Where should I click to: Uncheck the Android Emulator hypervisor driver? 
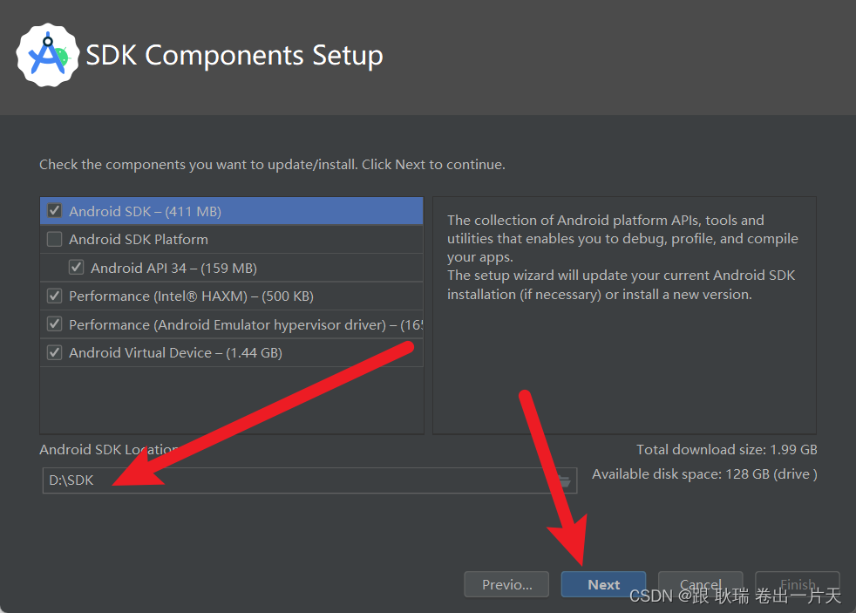[x=54, y=324]
